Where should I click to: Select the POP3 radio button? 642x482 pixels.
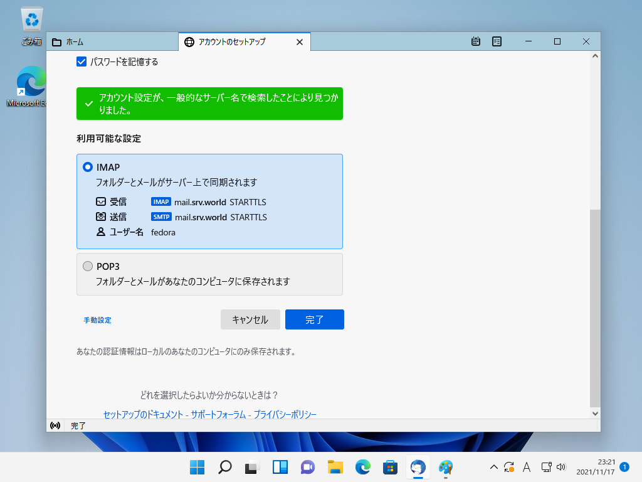88,266
